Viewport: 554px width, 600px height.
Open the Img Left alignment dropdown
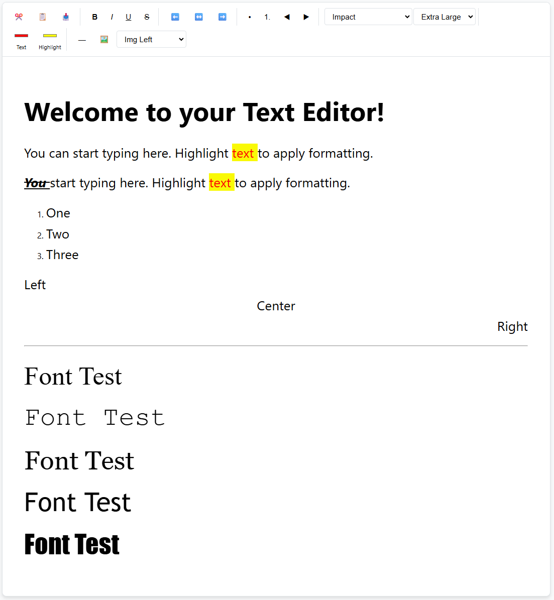pyautogui.click(x=151, y=39)
